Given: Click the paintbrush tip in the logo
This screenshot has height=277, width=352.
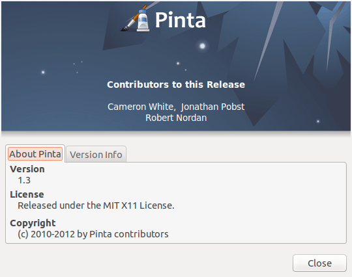Looking at the screenshot, I should coord(125,29).
